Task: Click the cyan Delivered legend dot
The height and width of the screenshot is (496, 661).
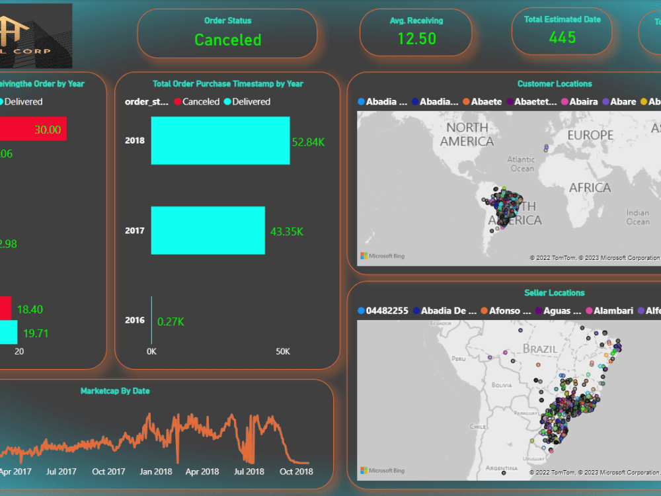Action: (x=228, y=102)
